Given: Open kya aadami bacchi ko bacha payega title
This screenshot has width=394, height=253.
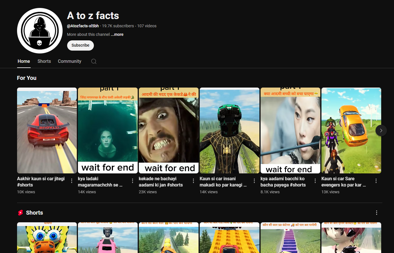Looking at the screenshot, I should 283,182.
